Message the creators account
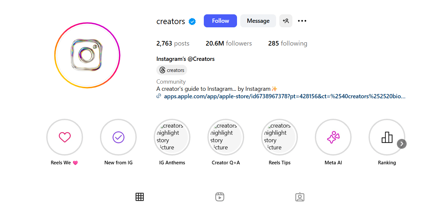 click(258, 20)
